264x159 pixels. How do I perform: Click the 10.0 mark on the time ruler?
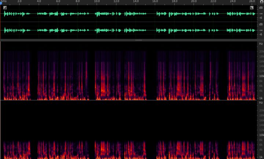[x=97, y=1]
